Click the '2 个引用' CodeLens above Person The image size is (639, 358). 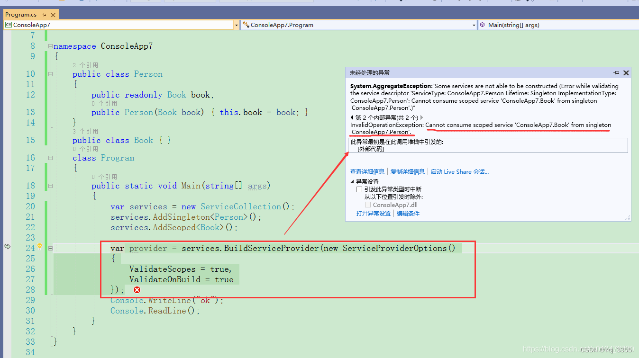[x=85, y=65]
